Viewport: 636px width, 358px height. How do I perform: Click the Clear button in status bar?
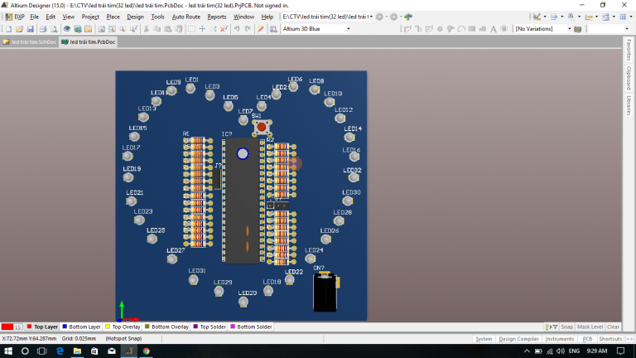(613, 327)
